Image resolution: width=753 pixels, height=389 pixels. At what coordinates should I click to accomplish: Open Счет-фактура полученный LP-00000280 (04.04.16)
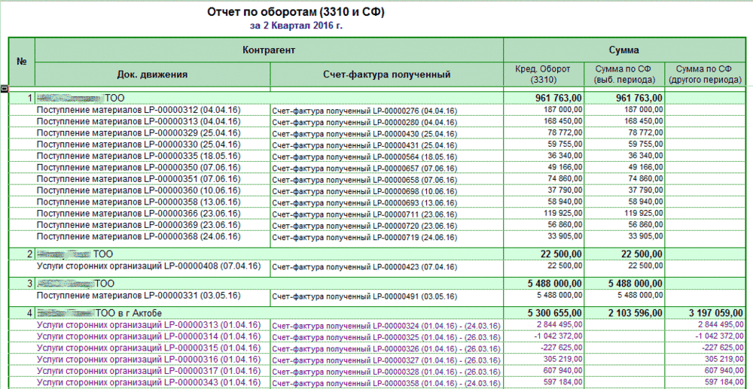tap(364, 123)
